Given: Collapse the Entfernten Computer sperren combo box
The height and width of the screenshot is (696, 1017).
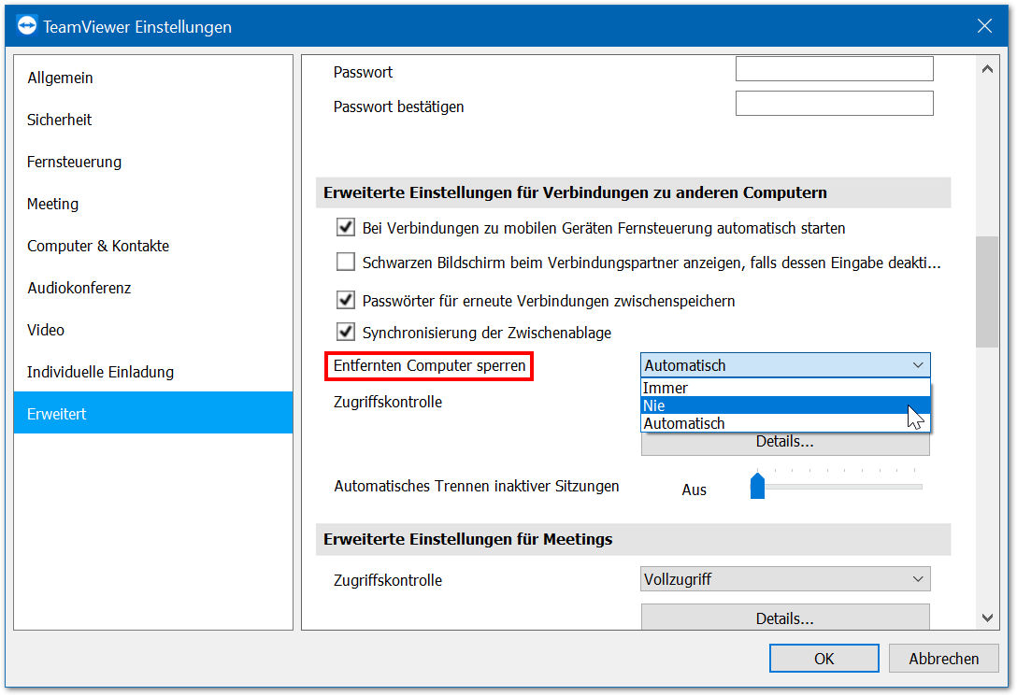Looking at the screenshot, I should coord(785,365).
